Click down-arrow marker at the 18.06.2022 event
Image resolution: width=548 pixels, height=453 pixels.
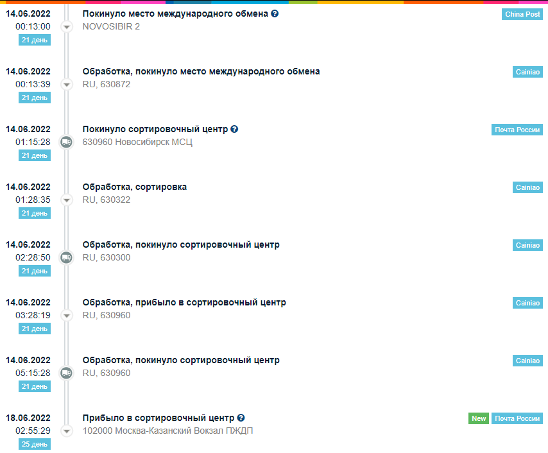[x=66, y=431]
